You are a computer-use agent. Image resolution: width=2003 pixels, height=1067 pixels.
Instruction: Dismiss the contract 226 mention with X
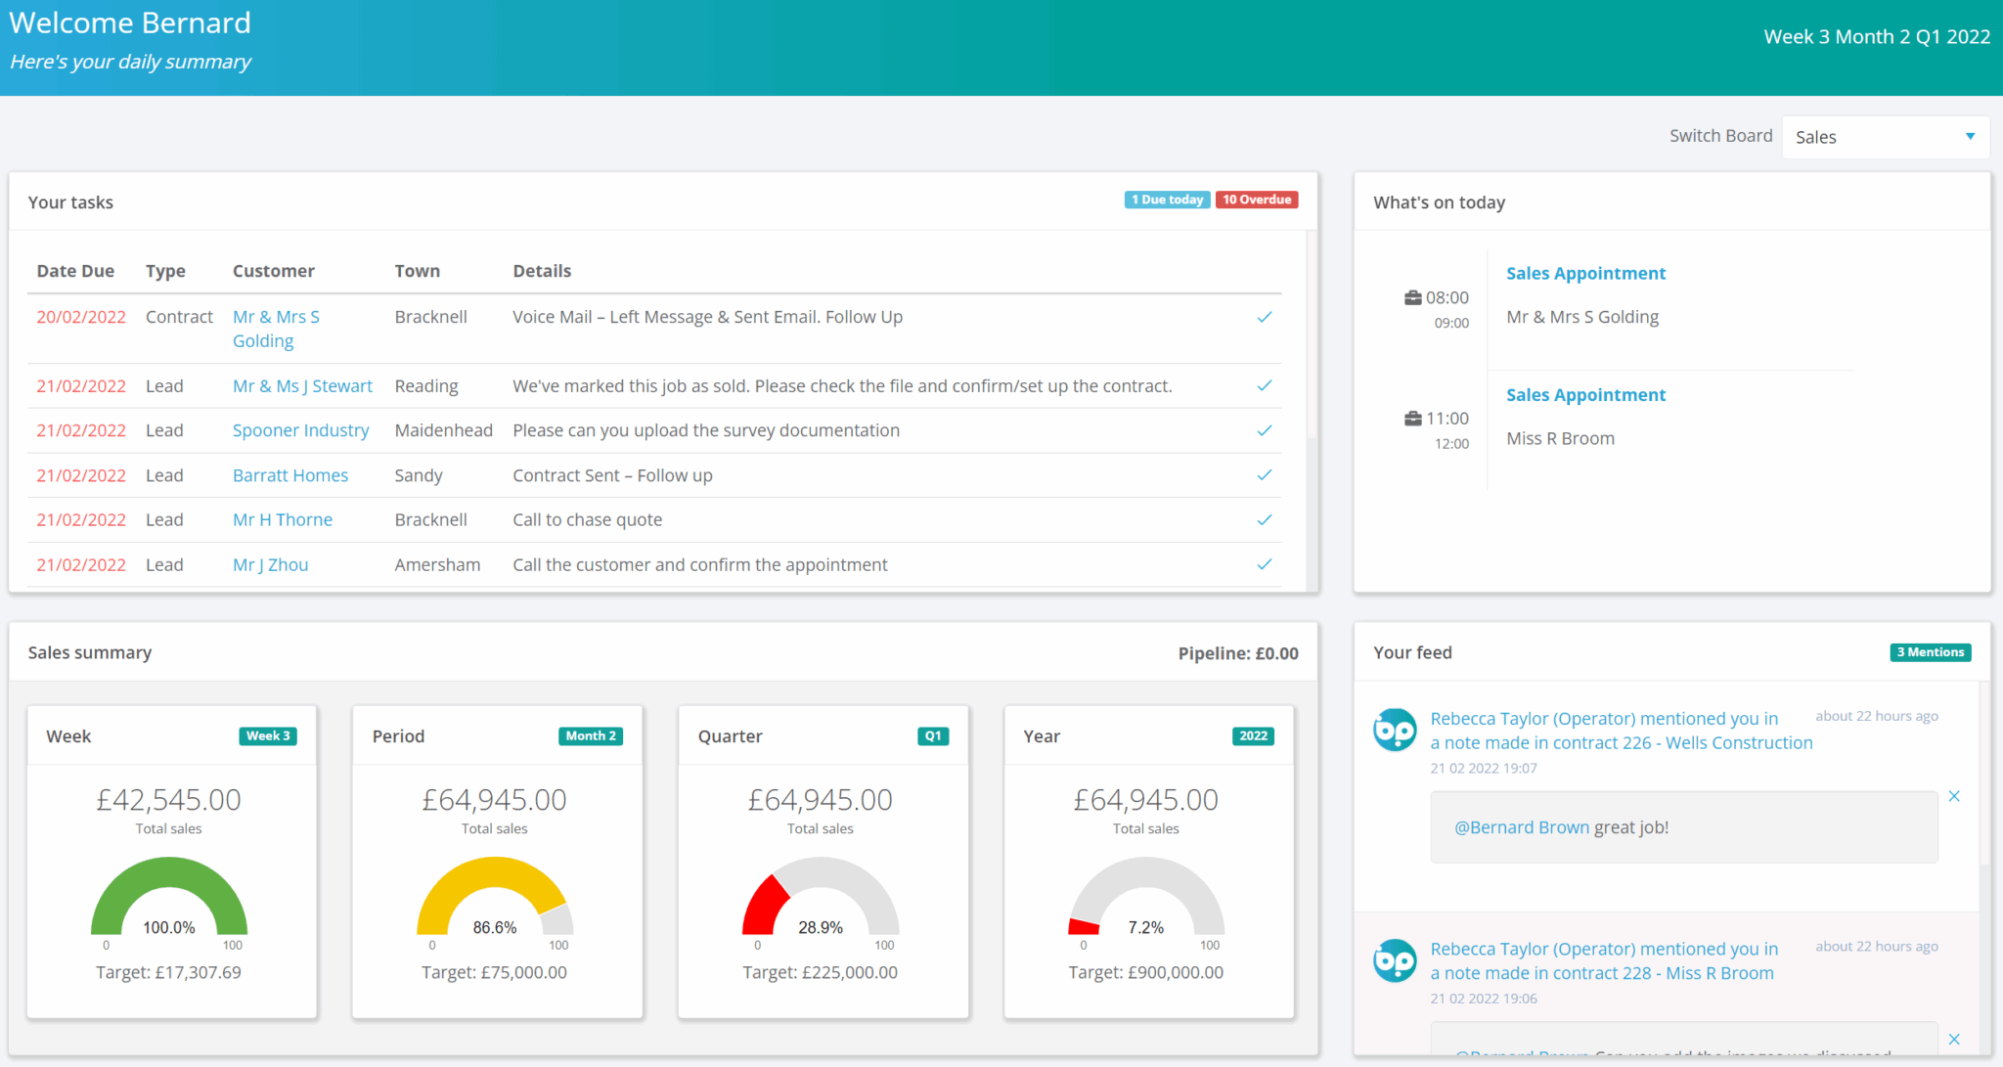1953,796
